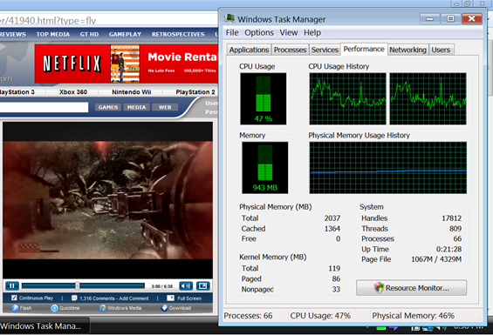The width and height of the screenshot is (493, 335).
Task: Click the video player fullscreen icon button
Action: [203, 285]
